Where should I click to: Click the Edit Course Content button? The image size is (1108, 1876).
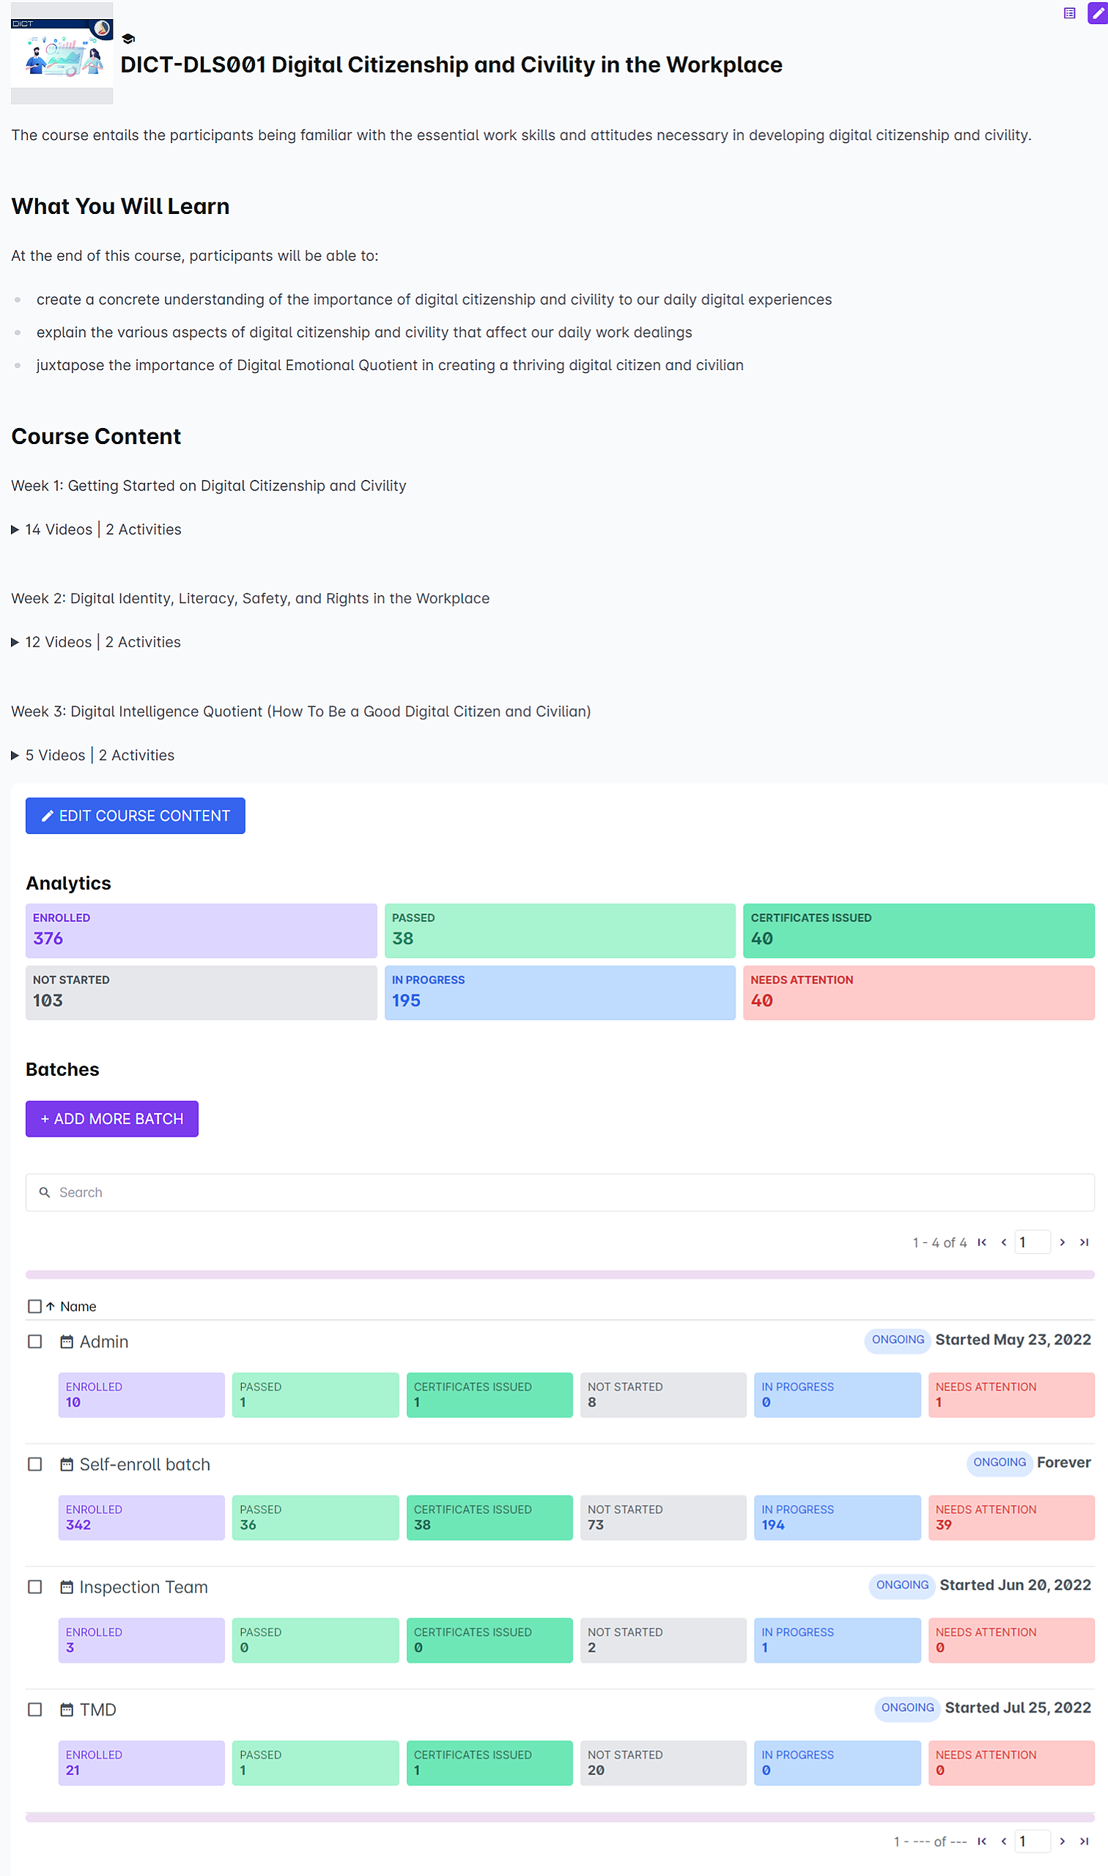pyautogui.click(x=135, y=816)
